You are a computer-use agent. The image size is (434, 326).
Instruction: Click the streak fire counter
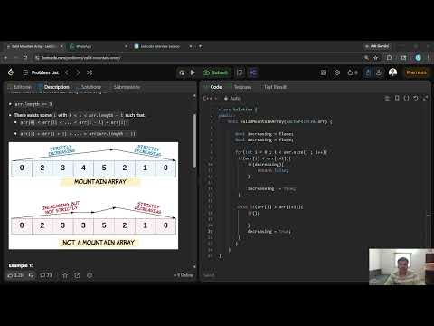point(353,72)
